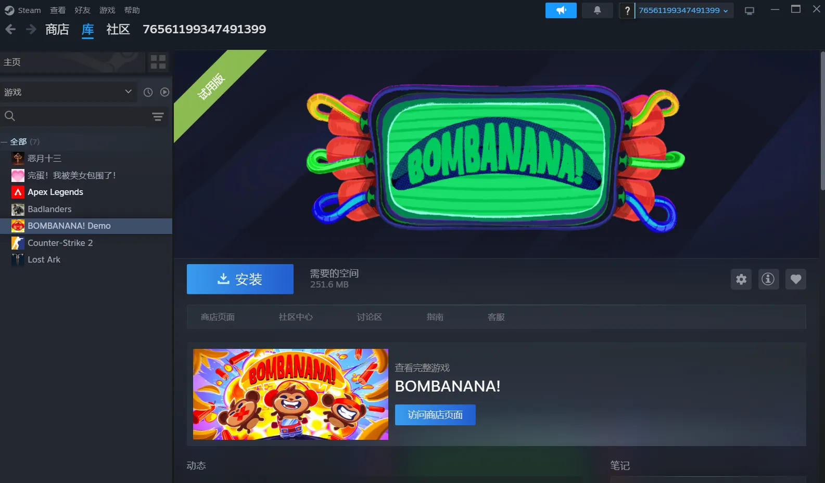
Task: Collapse the 全部 games list
Action: coord(4,142)
